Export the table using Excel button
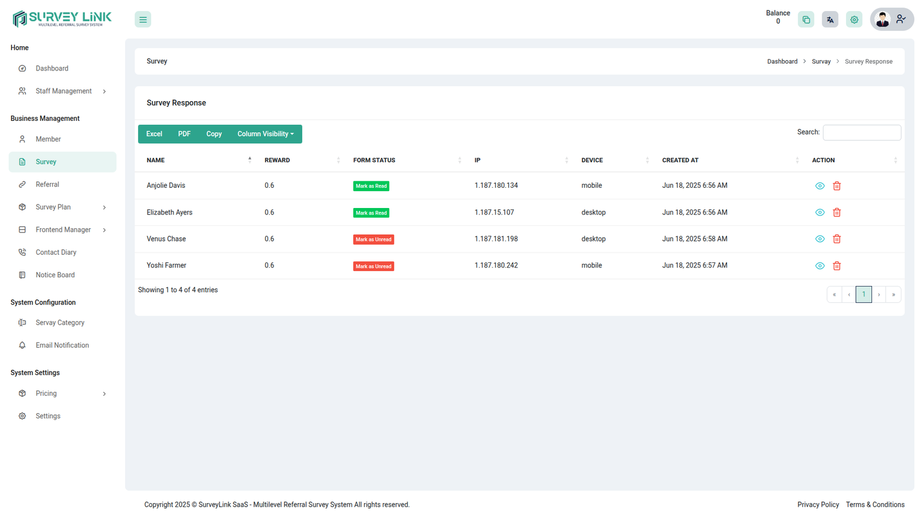Image resolution: width=924 pixels, height=520 pixels. [x=154, y=134]
